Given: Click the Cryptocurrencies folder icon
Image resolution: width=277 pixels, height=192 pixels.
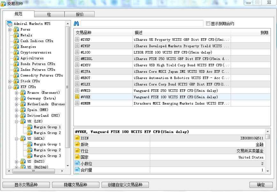Looking at the screenshot, I should click(16, 52).
